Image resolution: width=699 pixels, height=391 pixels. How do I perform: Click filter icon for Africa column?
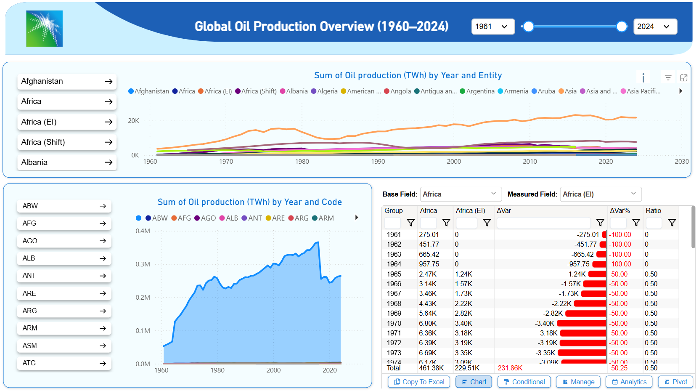point(446,223)
